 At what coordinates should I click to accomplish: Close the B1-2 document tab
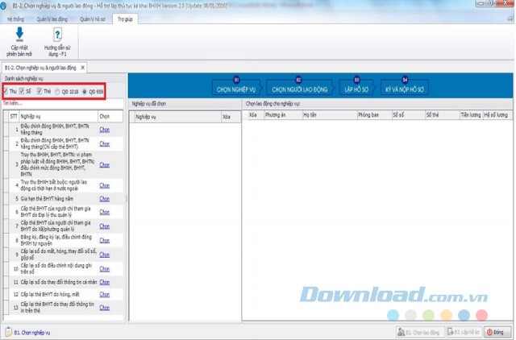pyautogui.click(x=82, y=68)
